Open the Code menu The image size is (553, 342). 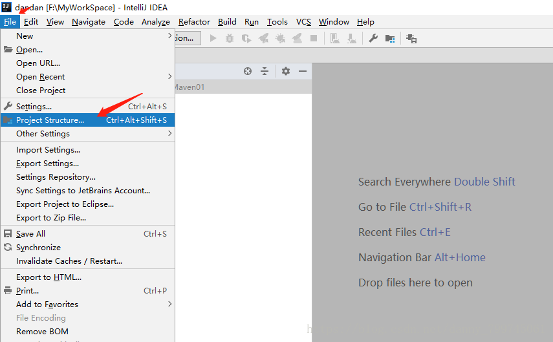pos(124,22)
